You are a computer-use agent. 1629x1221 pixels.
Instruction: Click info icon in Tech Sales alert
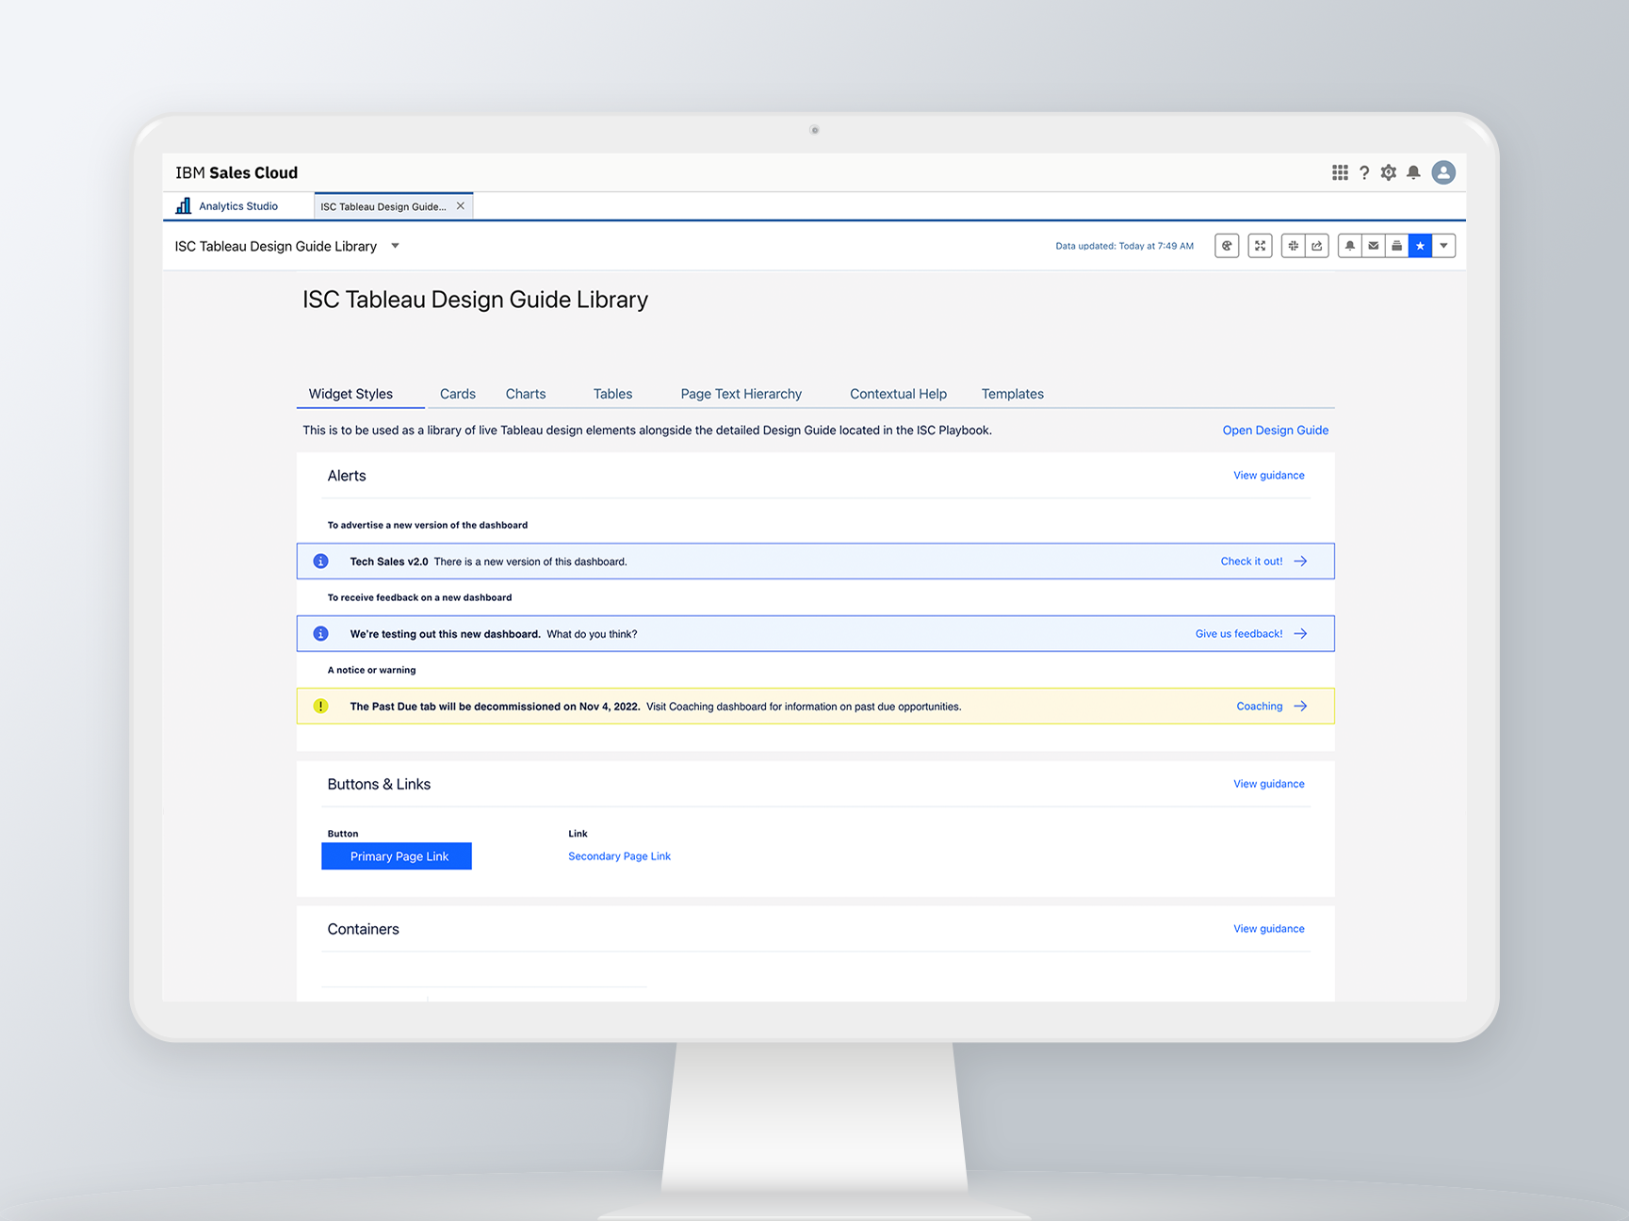pyautogui.click(x=320, y=562)
